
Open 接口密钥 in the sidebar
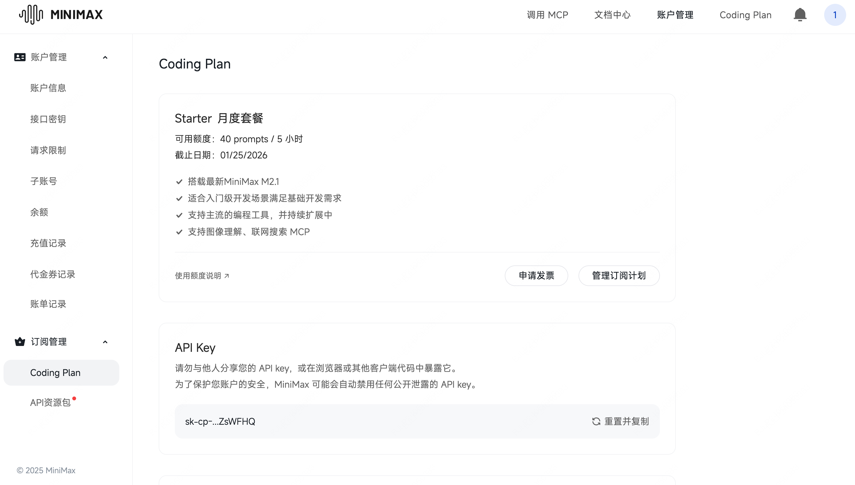48,119
